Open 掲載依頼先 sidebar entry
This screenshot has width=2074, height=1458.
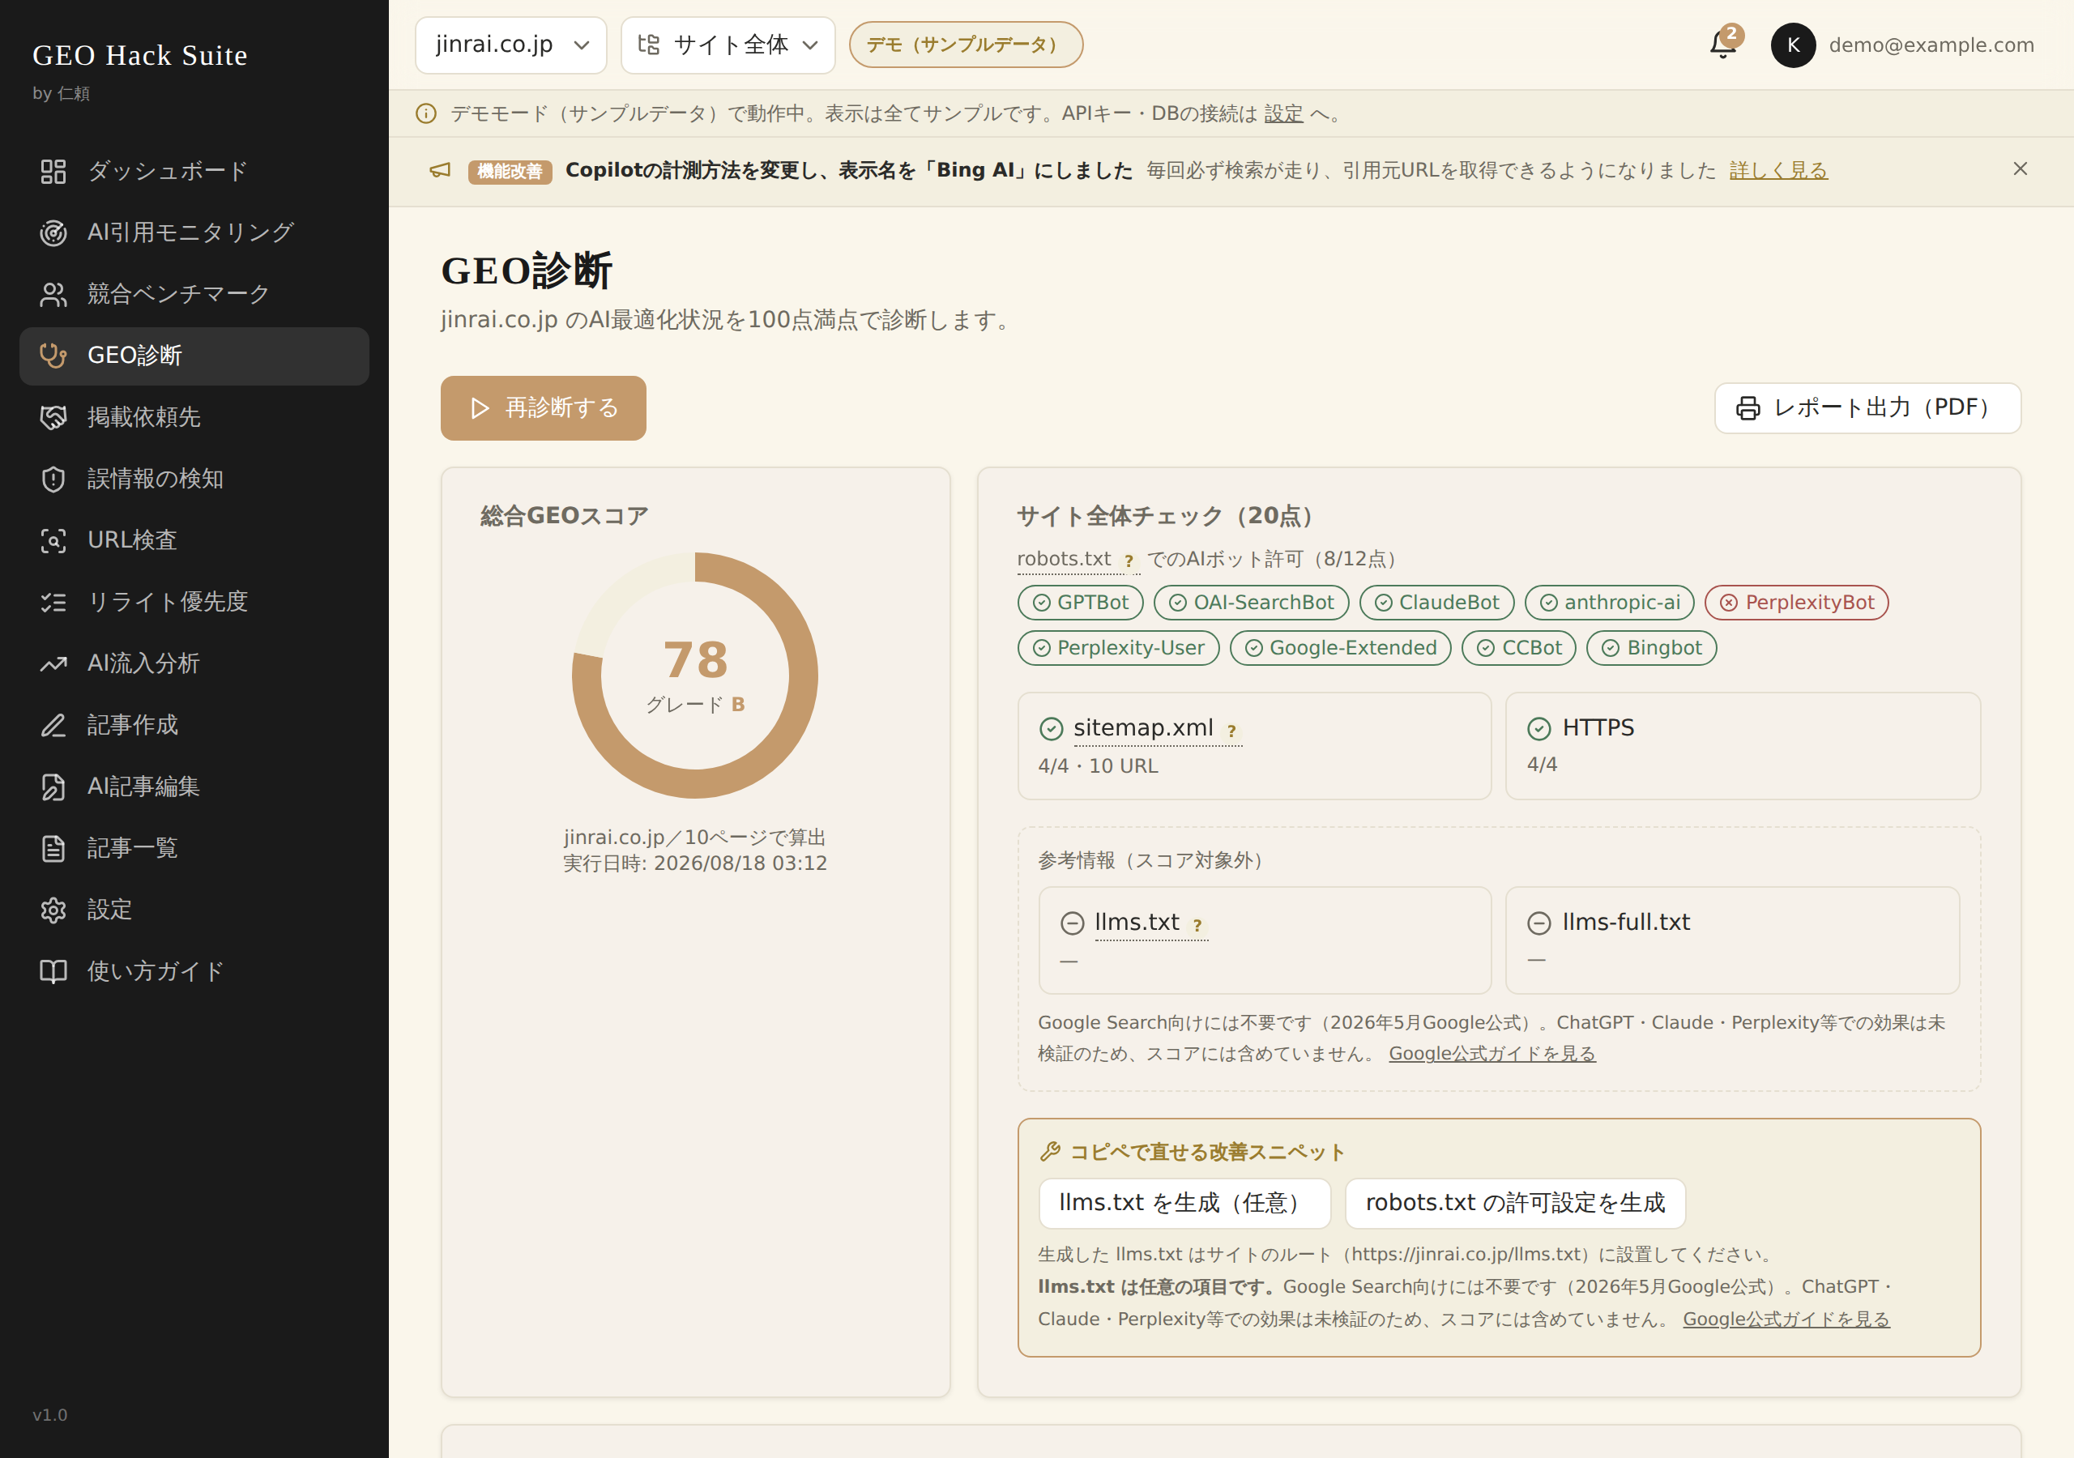tap(194, 417)
